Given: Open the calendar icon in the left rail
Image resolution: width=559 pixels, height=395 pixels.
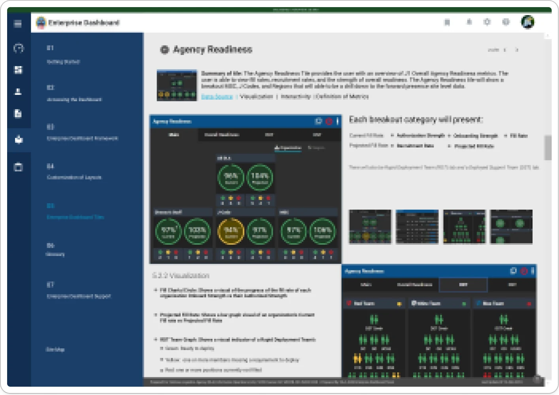Looking at the screenshot, I should [18, 167].
